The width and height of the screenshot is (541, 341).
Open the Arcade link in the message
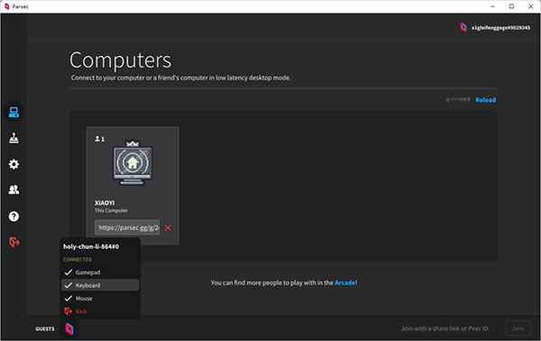point(344,282)
